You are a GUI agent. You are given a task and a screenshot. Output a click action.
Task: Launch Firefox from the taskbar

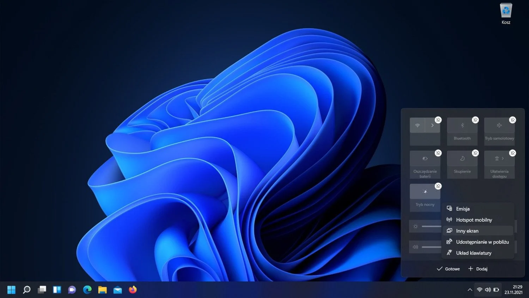133,290
